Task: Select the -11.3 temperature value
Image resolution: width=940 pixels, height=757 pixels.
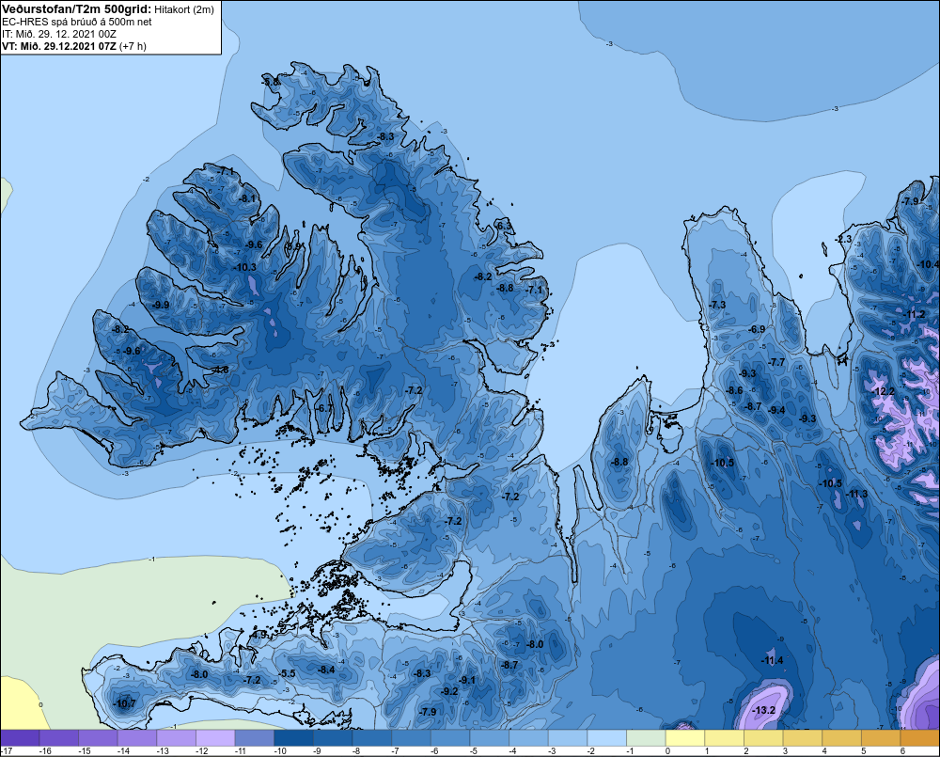Action: (856, 494)
